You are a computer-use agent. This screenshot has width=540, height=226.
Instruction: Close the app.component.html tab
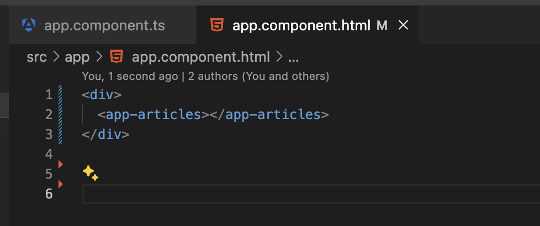[x=403, y=25]
